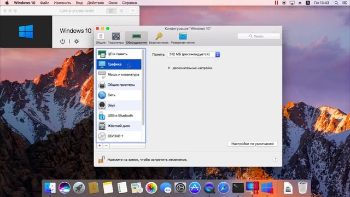The height and width of the screenshot is (197, 350).
Task: Open Messages from the Dock
Action: coord(166,188)
